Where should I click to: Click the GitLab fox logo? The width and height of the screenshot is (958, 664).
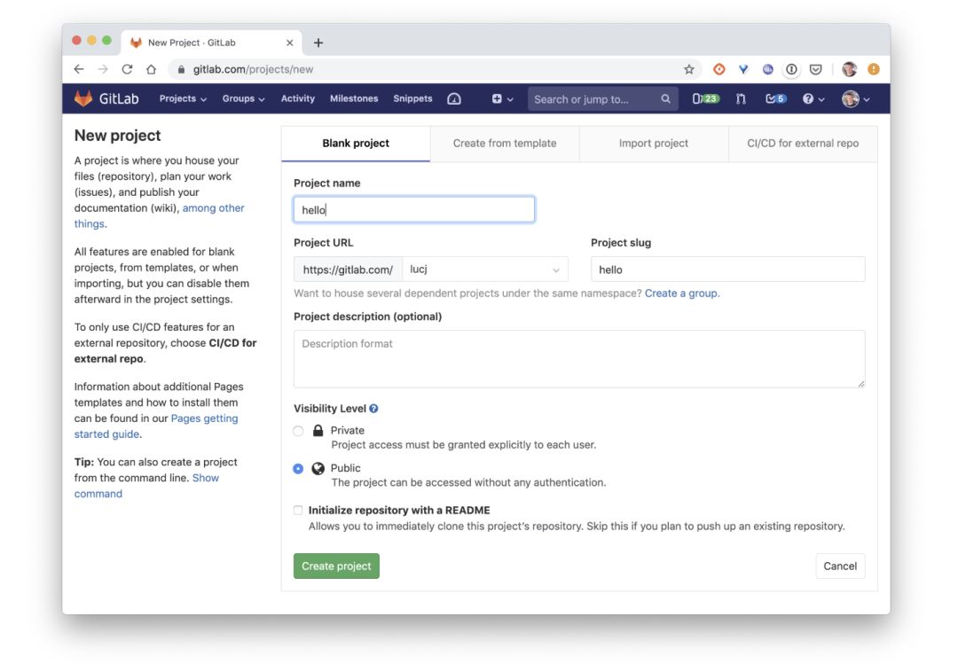click(83, 98)
